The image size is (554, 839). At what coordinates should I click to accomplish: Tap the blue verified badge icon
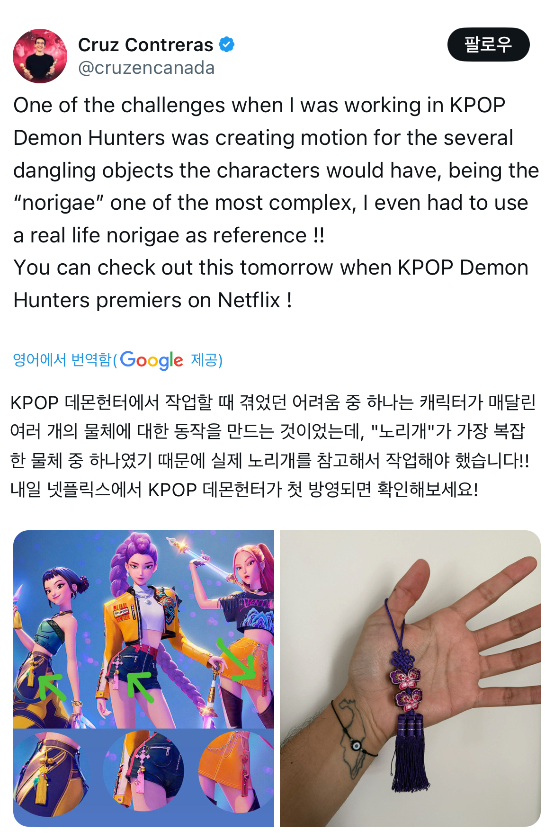(227, 45)
